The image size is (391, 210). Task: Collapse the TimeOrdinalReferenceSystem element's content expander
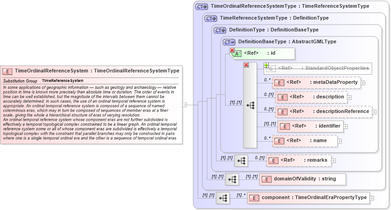185,105
